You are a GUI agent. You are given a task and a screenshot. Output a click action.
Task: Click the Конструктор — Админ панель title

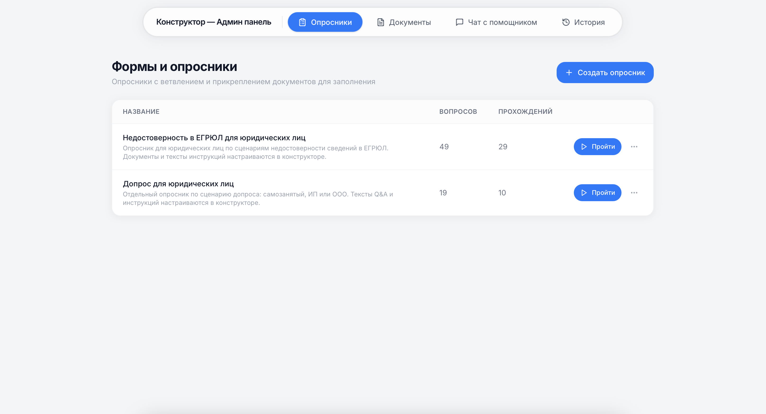click(214, 22)
